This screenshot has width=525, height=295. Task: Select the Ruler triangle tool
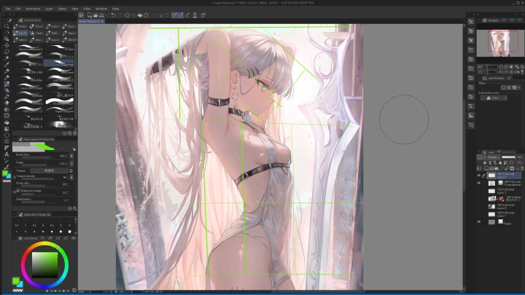click(7, 148)
